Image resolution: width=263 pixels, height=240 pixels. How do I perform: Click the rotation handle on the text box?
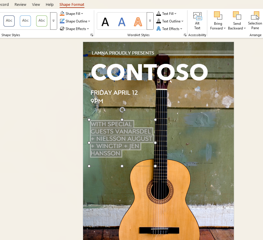point(122,110)
